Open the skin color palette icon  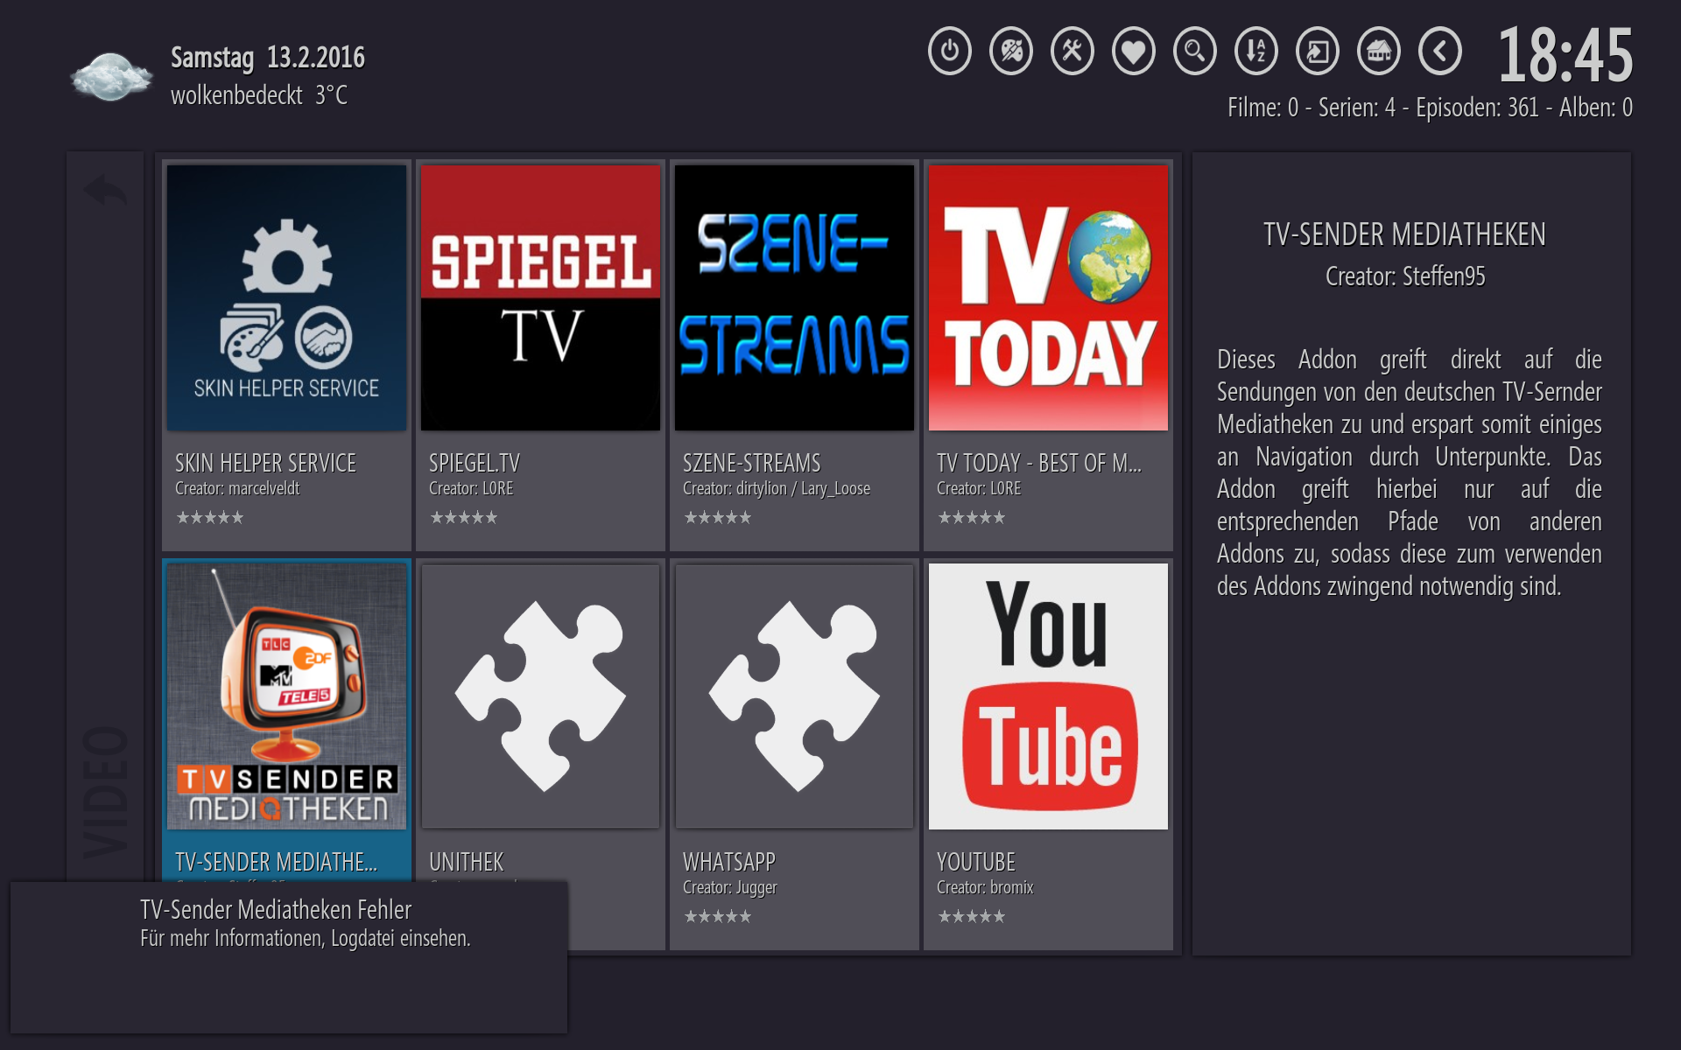(x=1011, y=52)
